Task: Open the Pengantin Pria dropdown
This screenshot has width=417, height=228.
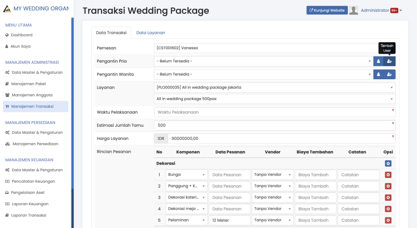Action: click(x=263, y=61)
